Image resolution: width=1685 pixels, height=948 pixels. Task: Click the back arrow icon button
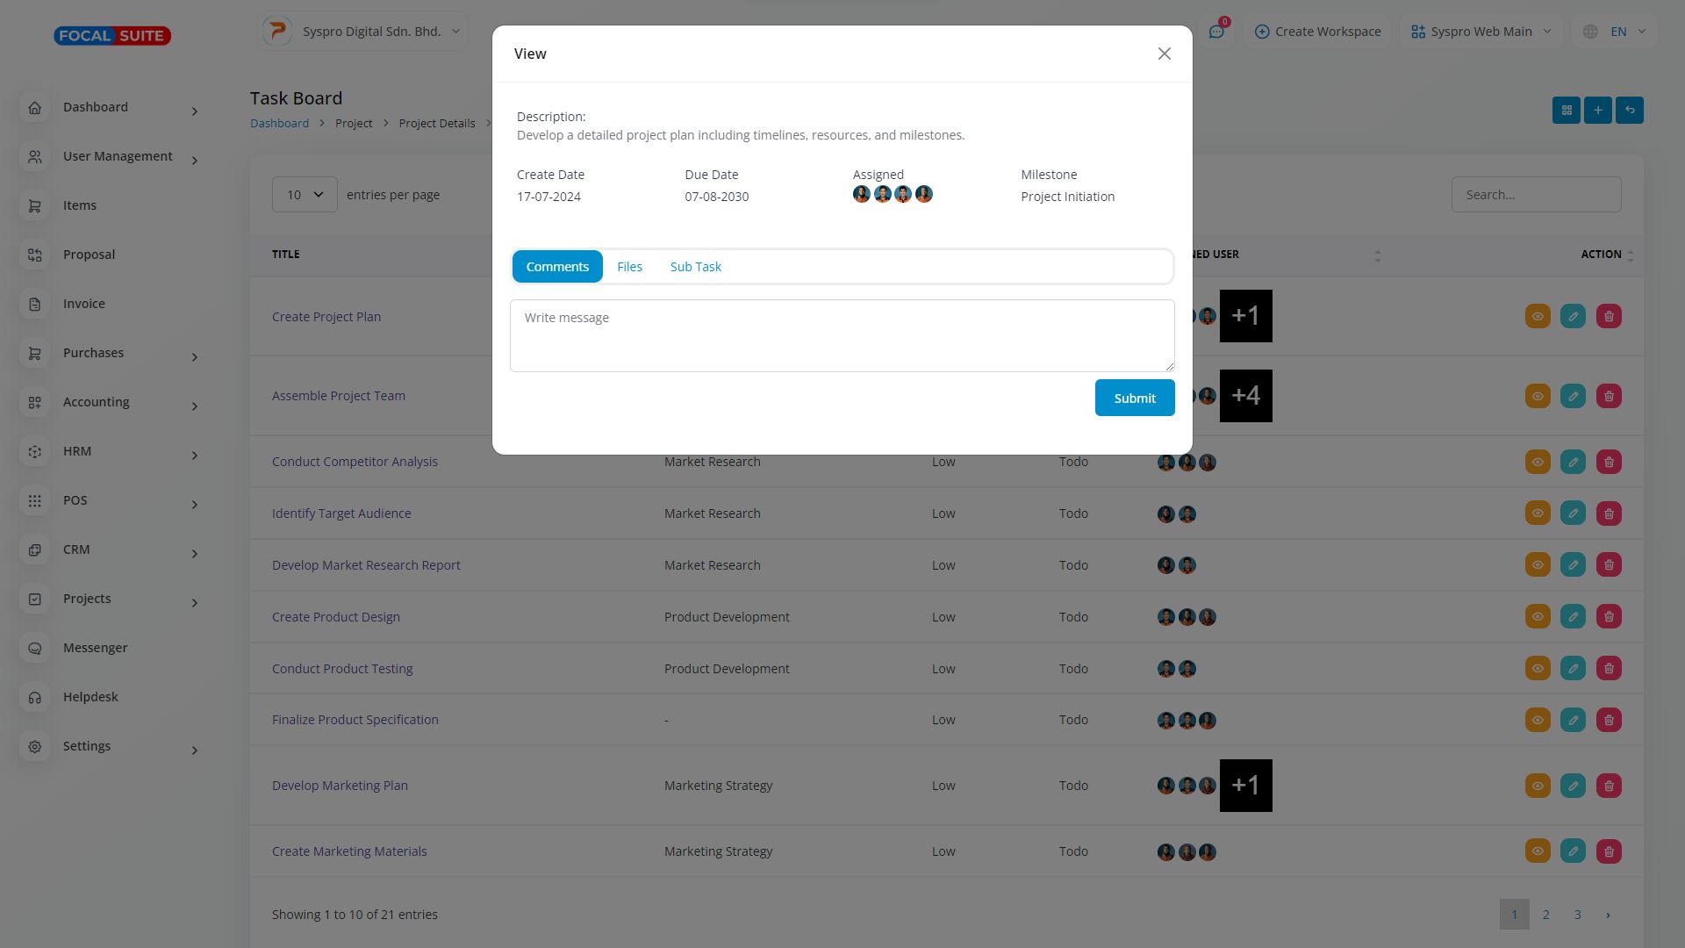click(x=1630, y=111)
